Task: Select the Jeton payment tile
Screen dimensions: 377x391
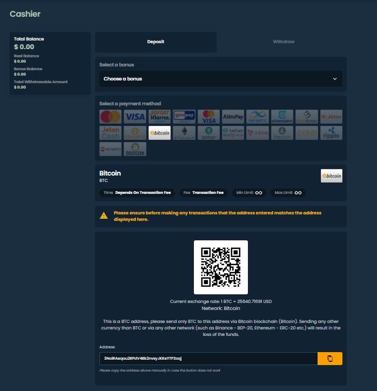Action: coord(332,117)
